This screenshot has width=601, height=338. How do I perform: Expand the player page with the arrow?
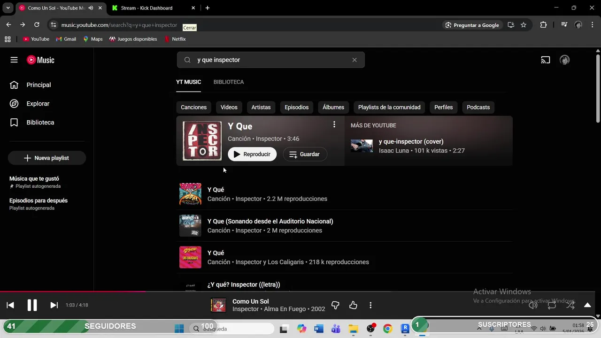[587, 305]
